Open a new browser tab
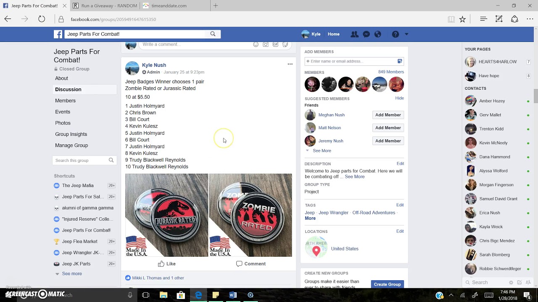 (216, 6)
